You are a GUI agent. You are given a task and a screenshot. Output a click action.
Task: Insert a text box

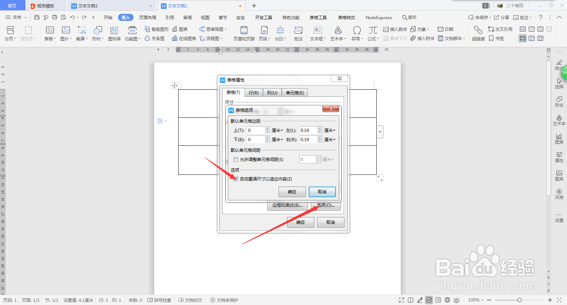[318, 34]
